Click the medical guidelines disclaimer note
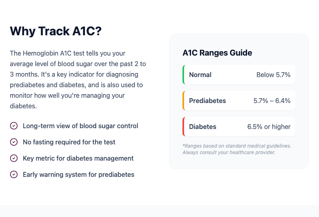Viewport: 319px width, 217px height. (x=237, y=149)
